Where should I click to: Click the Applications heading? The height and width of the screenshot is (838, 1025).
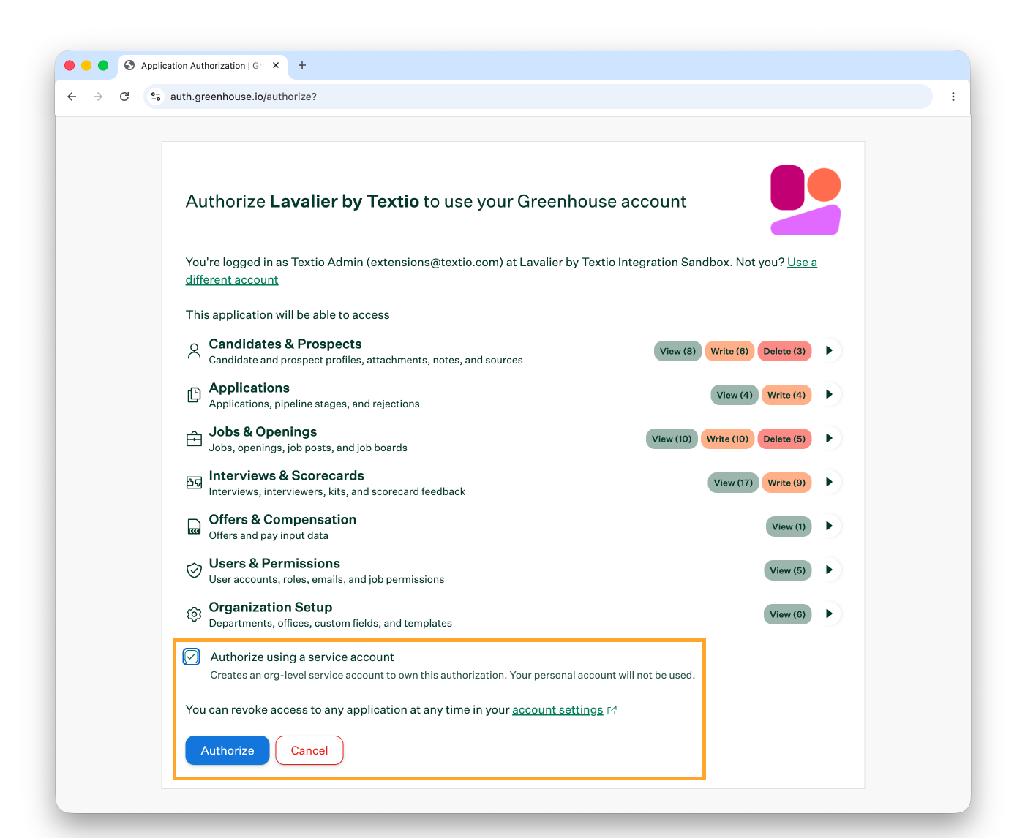[249, 388]
